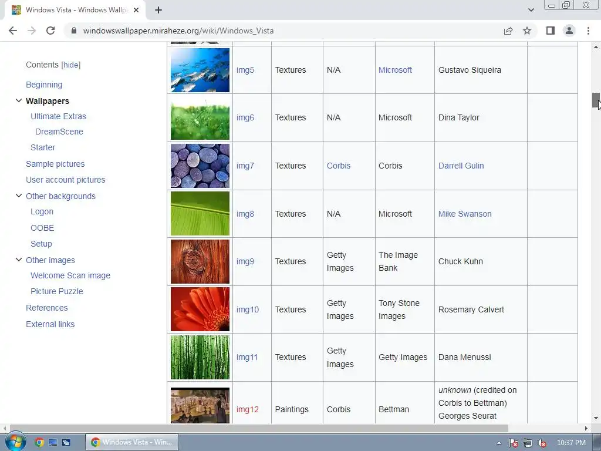
Task: Jump to External links section
Action: click(x=50, y=324)
